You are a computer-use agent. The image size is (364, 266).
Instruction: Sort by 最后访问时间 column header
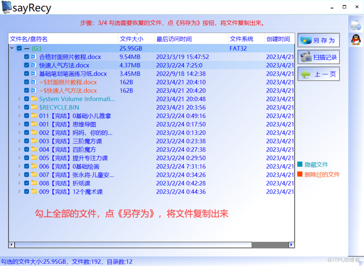click(192, 39)
